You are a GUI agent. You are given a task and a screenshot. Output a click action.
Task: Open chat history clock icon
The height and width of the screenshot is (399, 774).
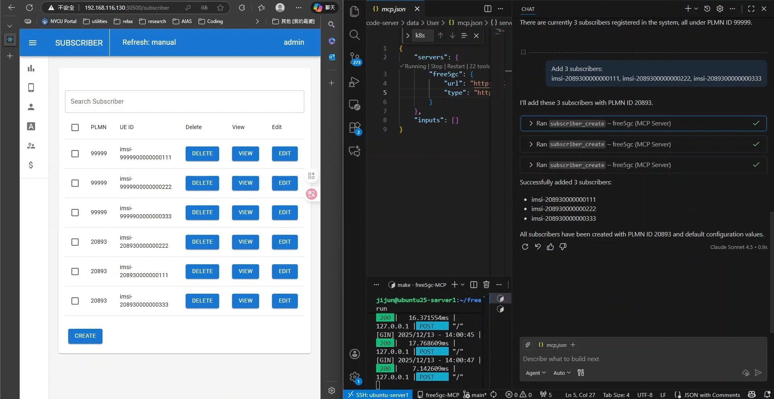pyautogui.click(x=707, y=8)
